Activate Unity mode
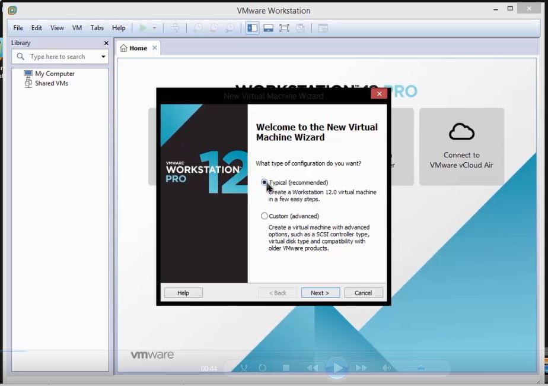548x386 pixels. pos(300,27)
